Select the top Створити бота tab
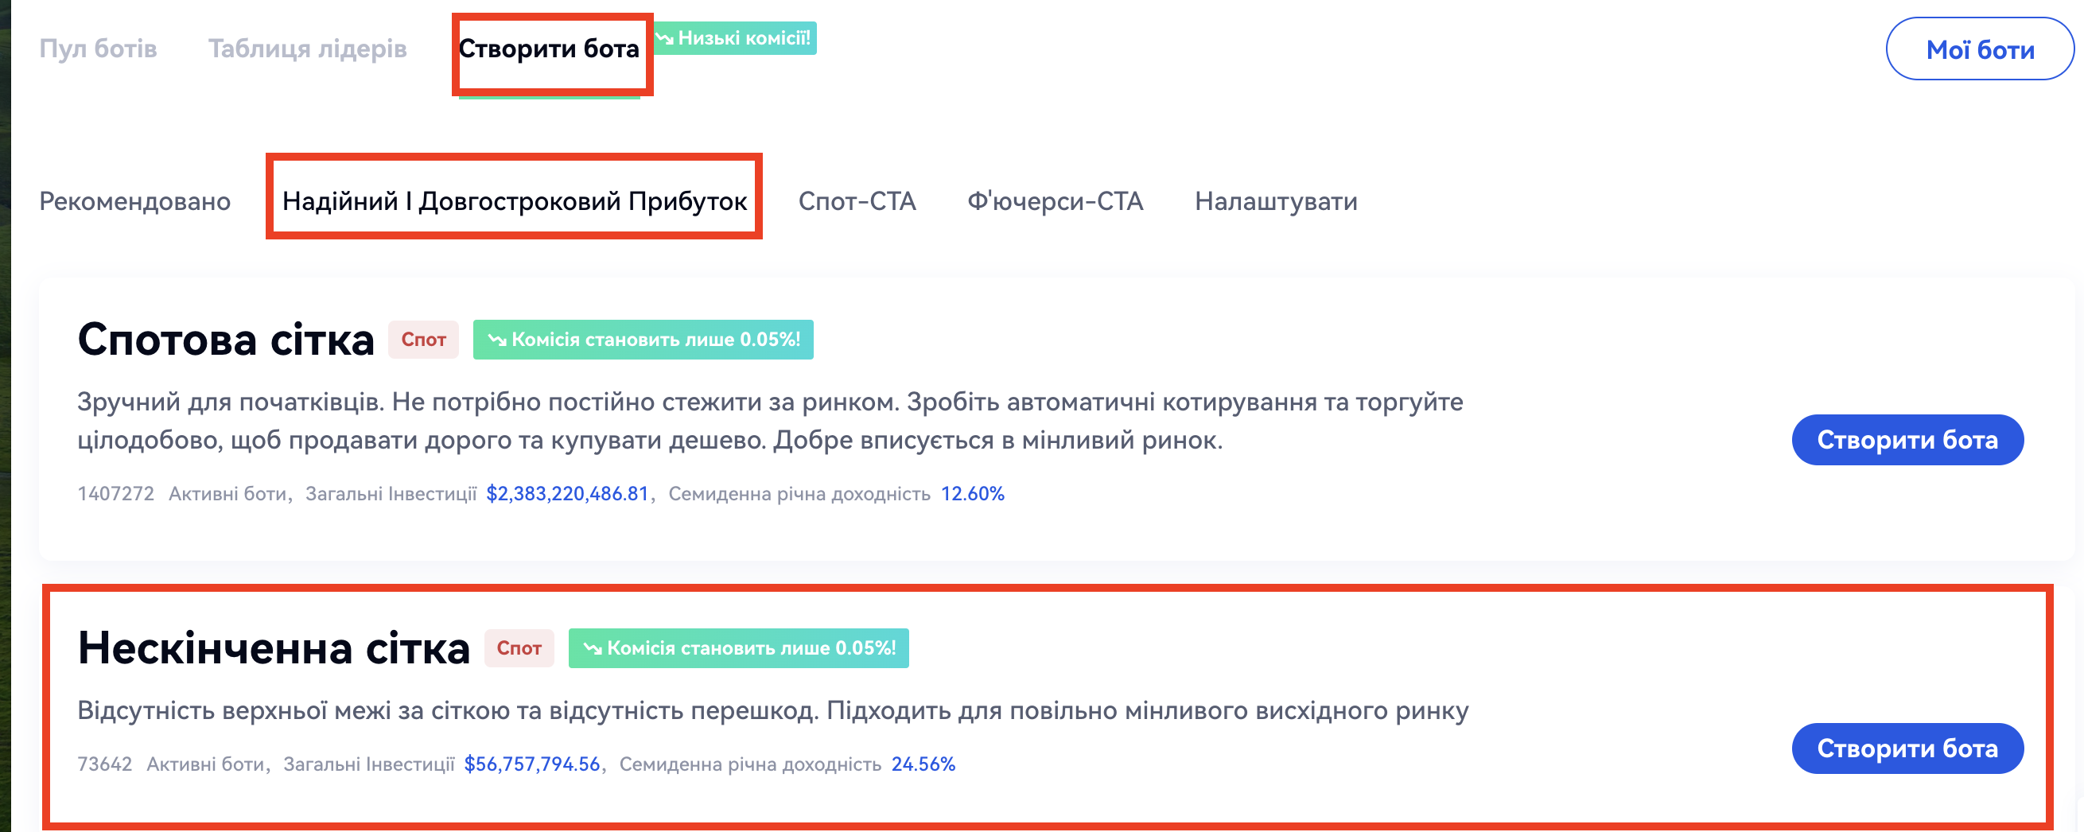This screenshot has height=832, width=2084. pos(549,49)
